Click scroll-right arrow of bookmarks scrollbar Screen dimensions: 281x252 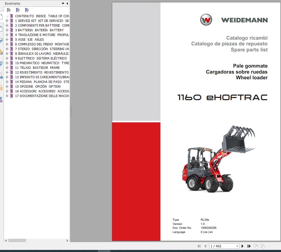(x=67, y=241)
